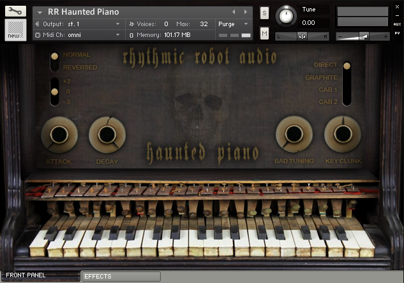
Task: Click the new instrument icon thumbnail
Action: click(x=15, y=30)
